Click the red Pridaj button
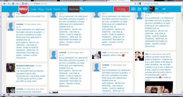Screen dimensions: 183x97 tap(121, 9)
